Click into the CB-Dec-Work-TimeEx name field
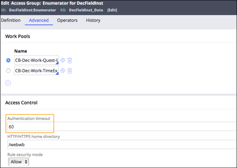The image size is (237, 168). pos(36,71)
